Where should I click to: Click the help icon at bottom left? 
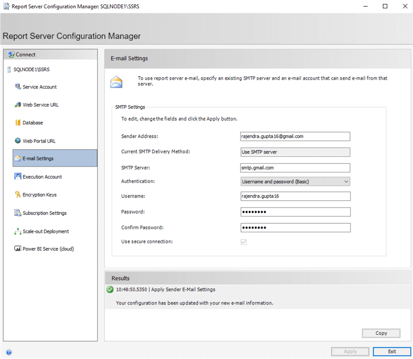point(9,352)
